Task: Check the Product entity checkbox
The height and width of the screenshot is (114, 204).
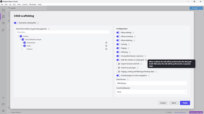Action: pos(25,49)
